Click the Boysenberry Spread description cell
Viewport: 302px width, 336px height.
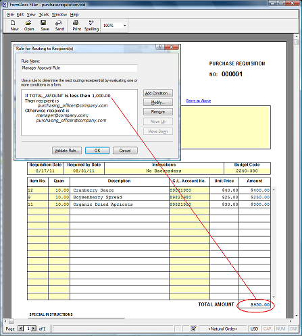[x=120, y=197]
